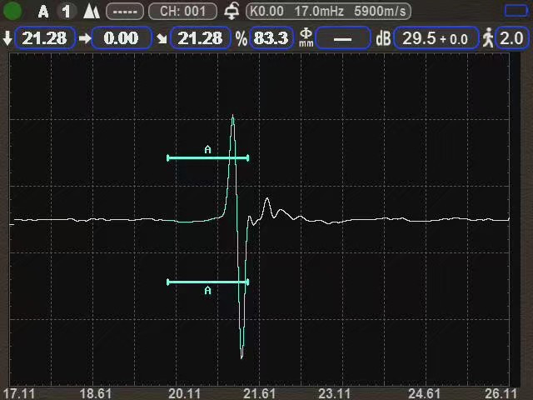Viewport: 533px width, 400px height.
Task: Click the right-arrow surface distance icon
Action: click(x=84, y=38)
